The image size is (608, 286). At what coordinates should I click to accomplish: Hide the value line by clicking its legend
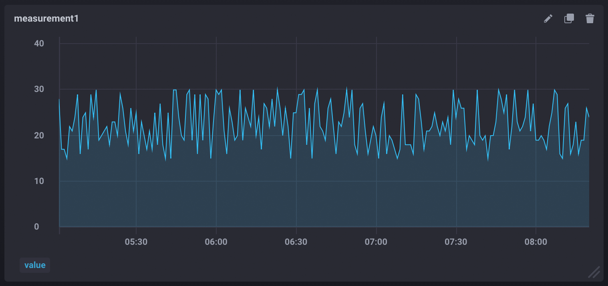click(35, 265)
